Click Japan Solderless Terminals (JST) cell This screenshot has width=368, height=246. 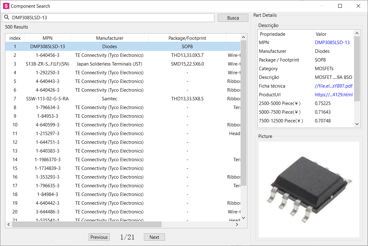click(109, 64)
